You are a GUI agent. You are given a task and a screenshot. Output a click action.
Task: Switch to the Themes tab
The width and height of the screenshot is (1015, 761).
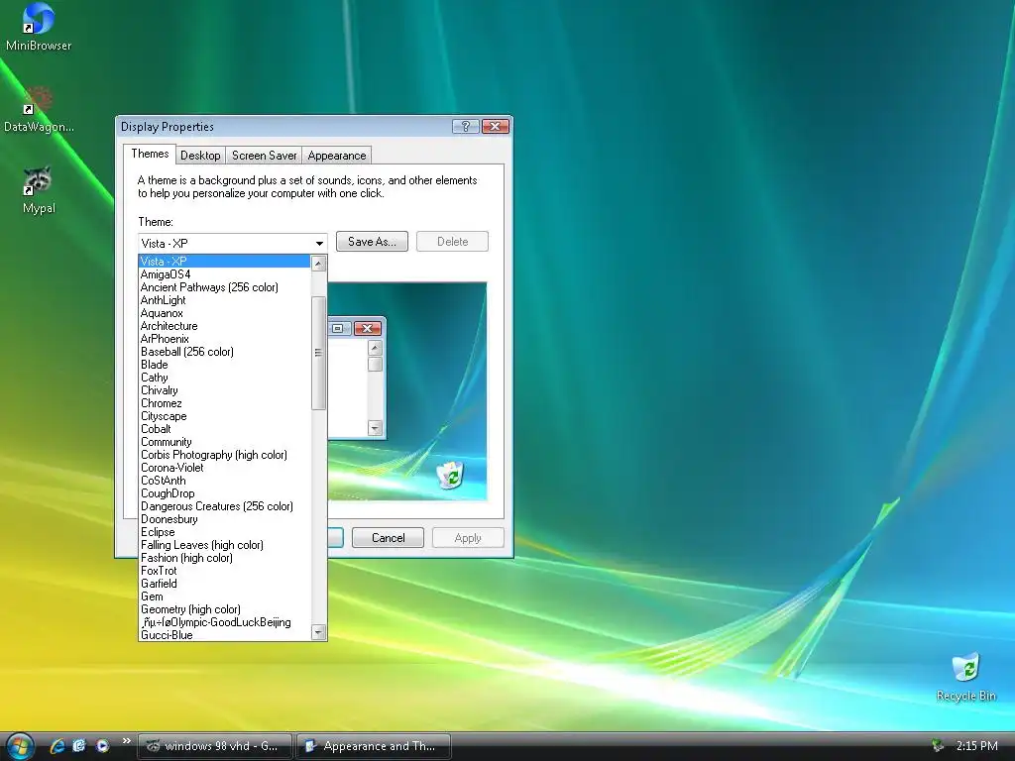coord(150,154)
